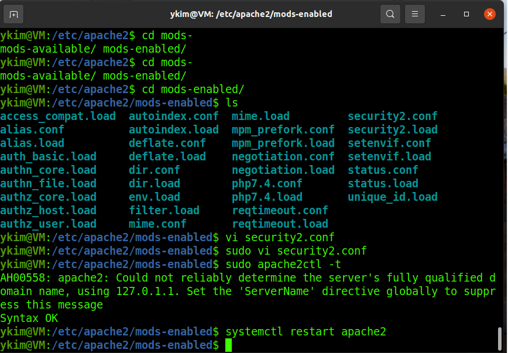Click access_compat.load in the listing
Viewport: 508px width, 353px height.
tap(58, 116)
